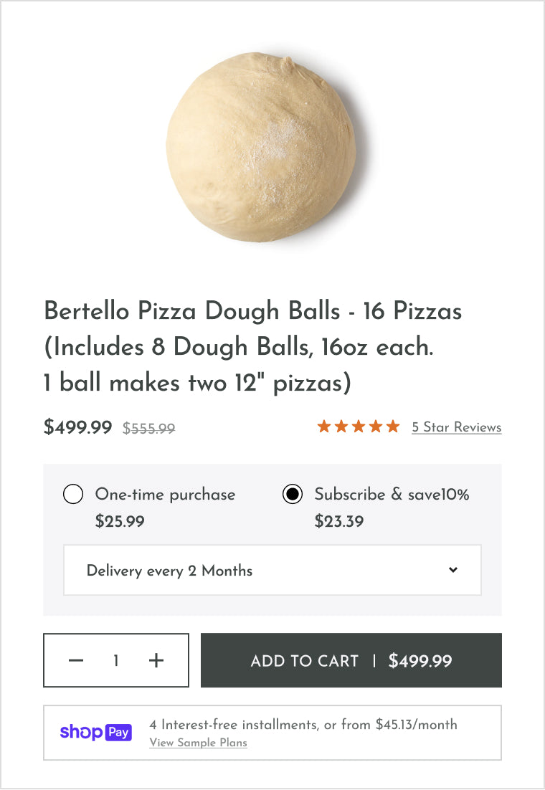Click the crossed-out $555.99 original price
The image size is (545, 790).
tap(149, 429)
